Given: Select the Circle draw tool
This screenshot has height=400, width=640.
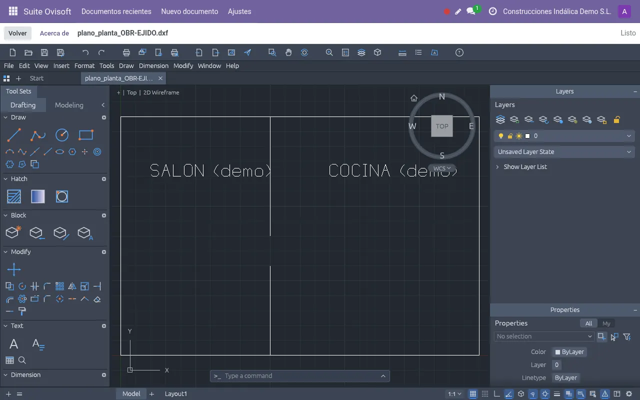Looking at the screenshot, I should [62, 135].
